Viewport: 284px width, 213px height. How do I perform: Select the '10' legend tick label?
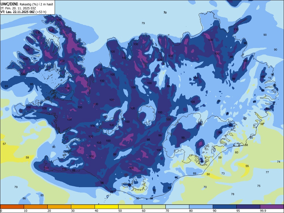pyautogui.click(x=26, y=211)
